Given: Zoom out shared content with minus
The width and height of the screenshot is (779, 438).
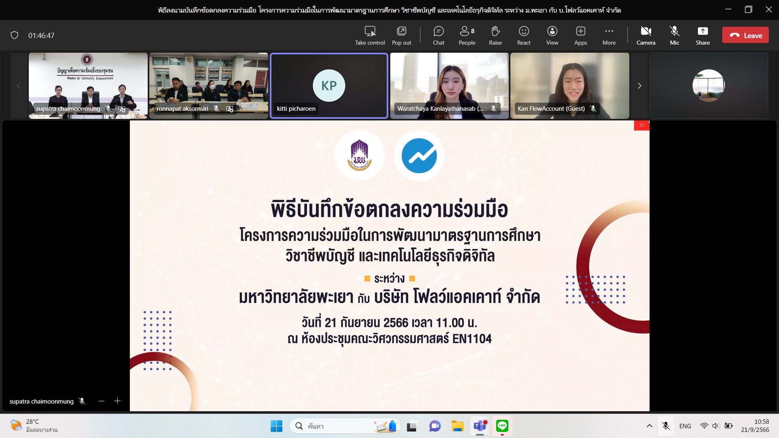Looking at the screenshot, I should tap(101, 401).
